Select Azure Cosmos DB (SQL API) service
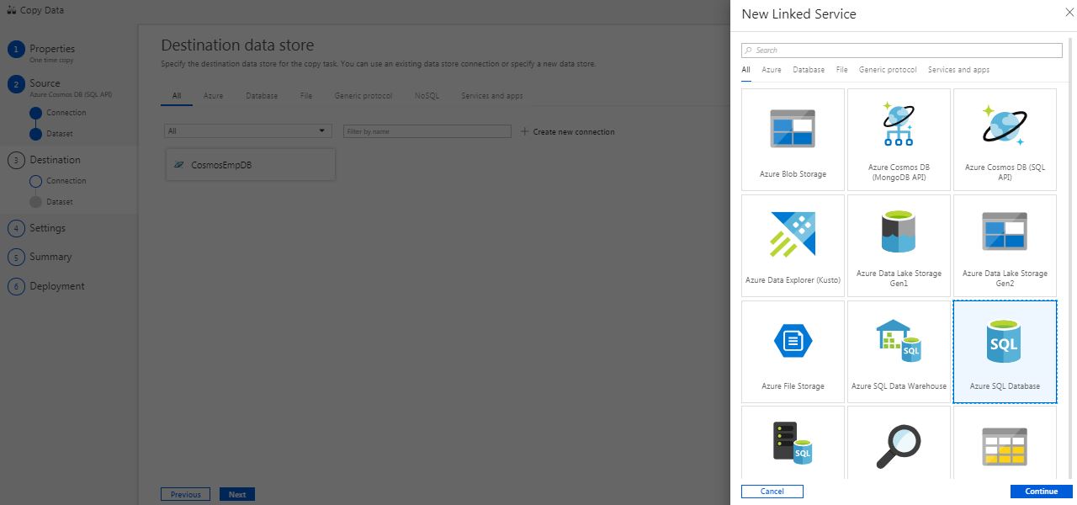The image size is (1077, 505). pos(1005,140)
